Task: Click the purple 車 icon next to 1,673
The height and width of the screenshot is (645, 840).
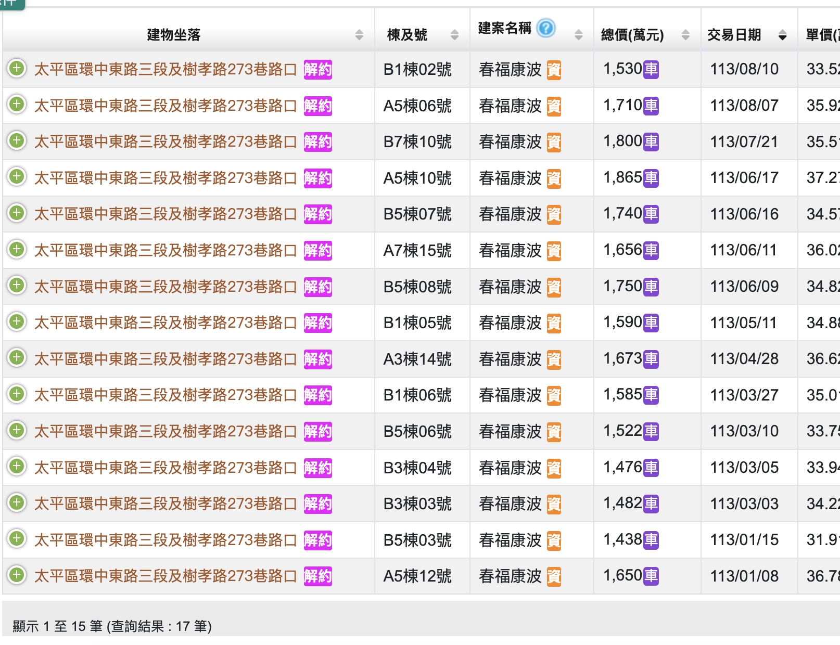Action: point(651,359)
